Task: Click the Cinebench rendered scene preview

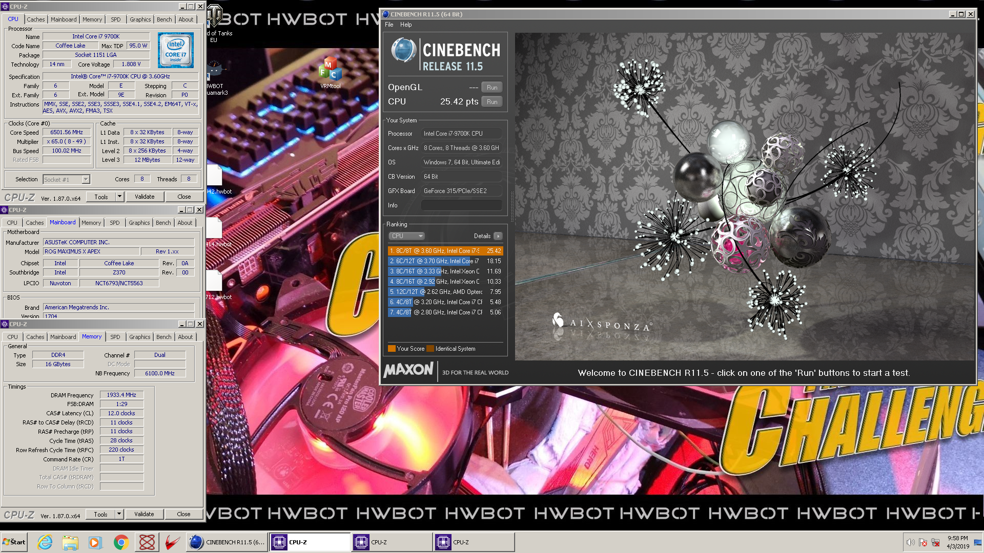Action: 744,197
